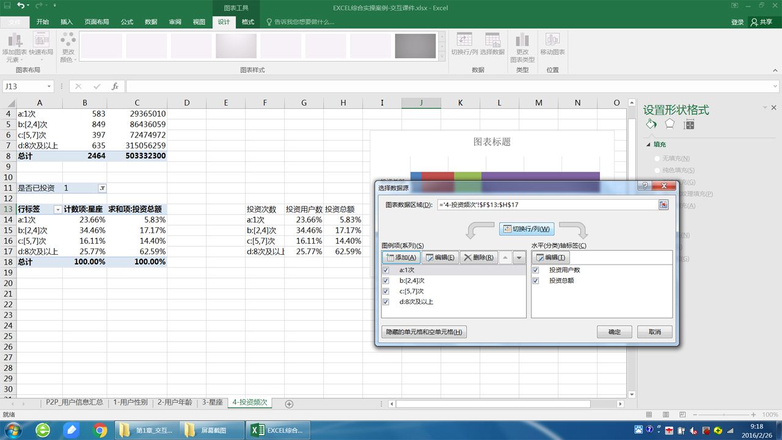Uncheck the d:8次及以上 series checkbox
This screenshot has width=782, height=440.
(x=386, y=302)
